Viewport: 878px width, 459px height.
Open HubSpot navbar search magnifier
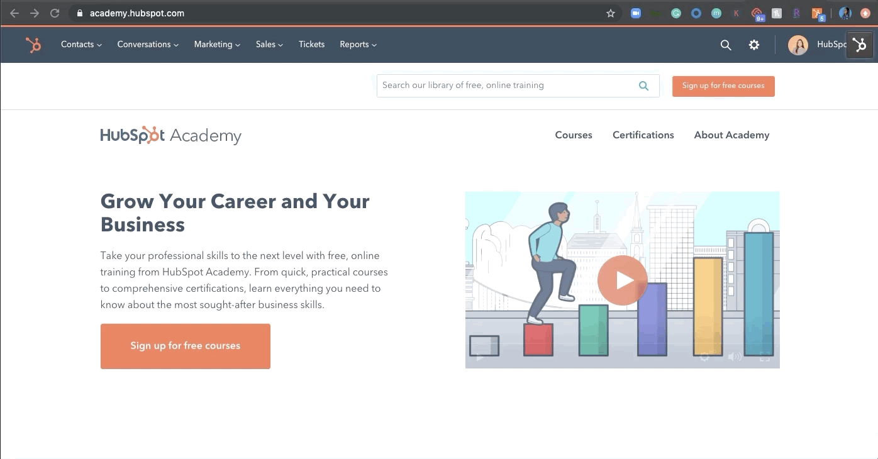coord(726,45)
